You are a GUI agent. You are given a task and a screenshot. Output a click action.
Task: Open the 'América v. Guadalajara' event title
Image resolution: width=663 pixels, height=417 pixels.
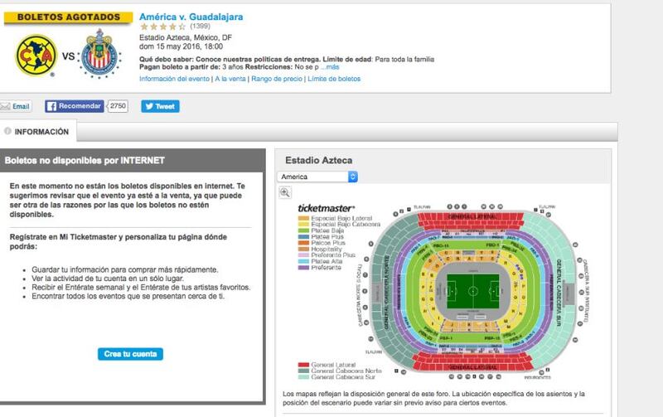[x=191, y=17]
